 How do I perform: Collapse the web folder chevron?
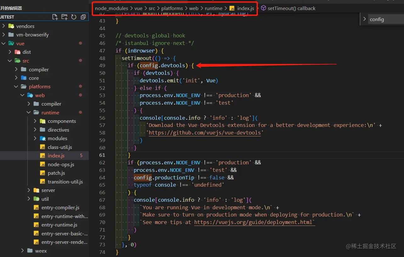click(x=23, y=95)
